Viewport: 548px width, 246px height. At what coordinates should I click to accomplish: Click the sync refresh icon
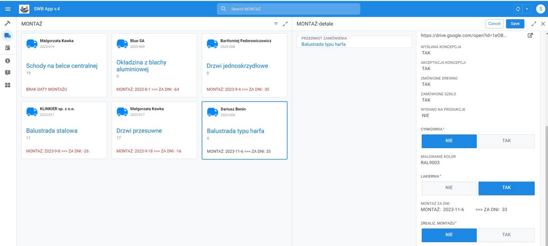pyautogui.click(x=518, y=9)
